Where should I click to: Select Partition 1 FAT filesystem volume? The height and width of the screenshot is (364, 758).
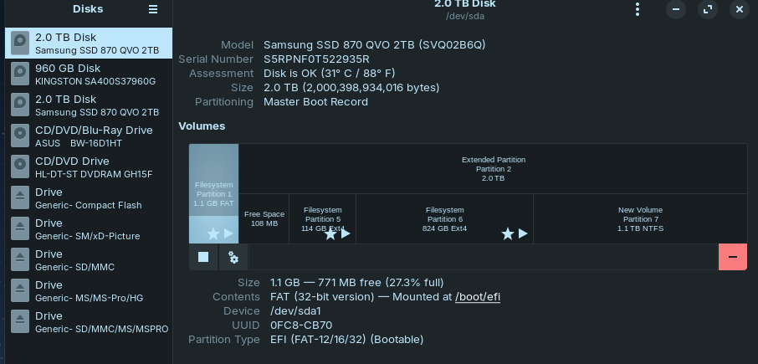(213, 193)
